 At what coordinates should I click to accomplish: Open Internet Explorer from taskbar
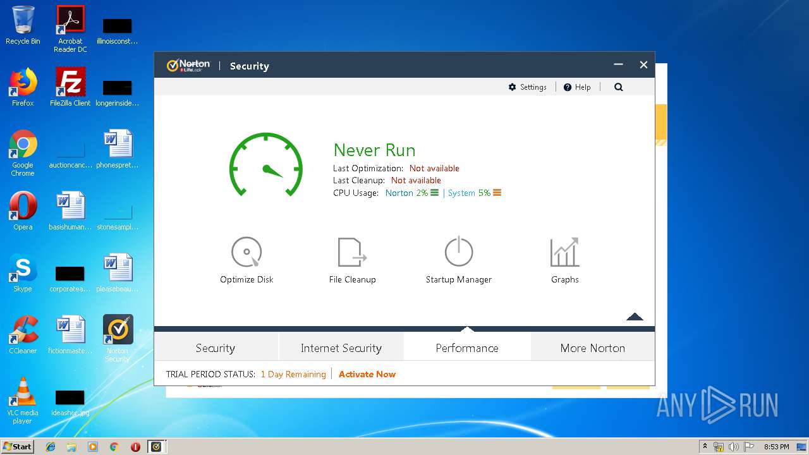point(51,447)
